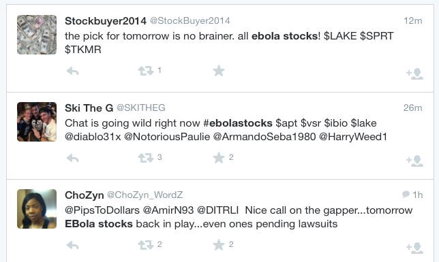
Task: Open the $TKMR cashtag link
Action: 83,50
